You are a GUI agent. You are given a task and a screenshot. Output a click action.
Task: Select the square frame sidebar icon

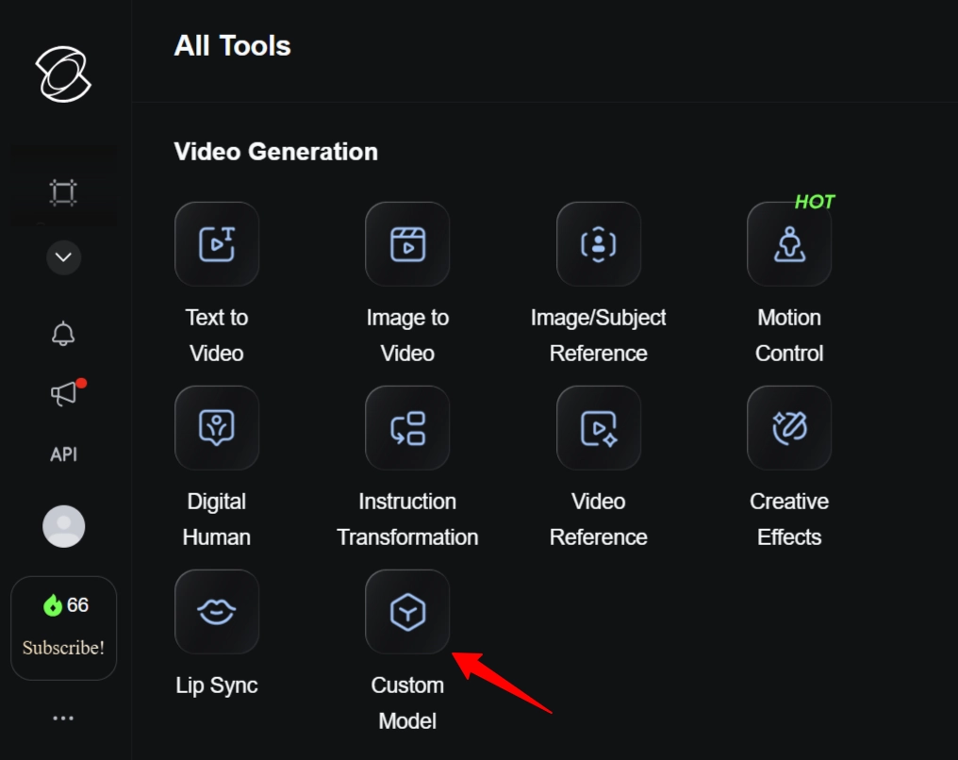click(x=63, y=193)
